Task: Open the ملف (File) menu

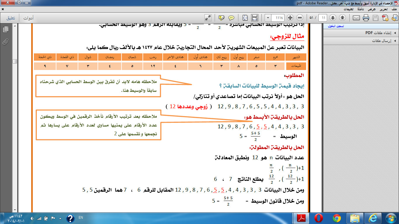Action: (x=394, y=9)
